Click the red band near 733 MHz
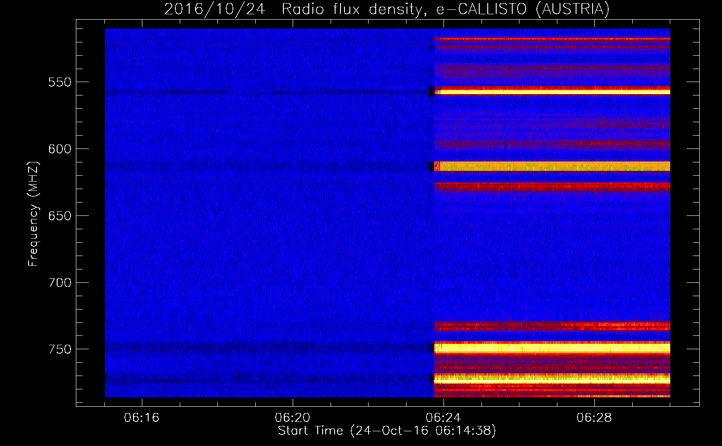This screenshot has height=446, width=722. (x=552, y=326)
